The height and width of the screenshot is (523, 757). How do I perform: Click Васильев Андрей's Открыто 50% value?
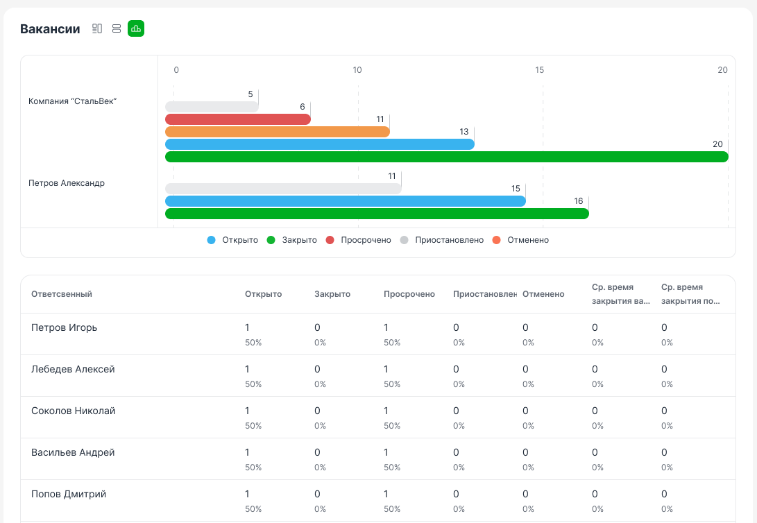[253, 468]
